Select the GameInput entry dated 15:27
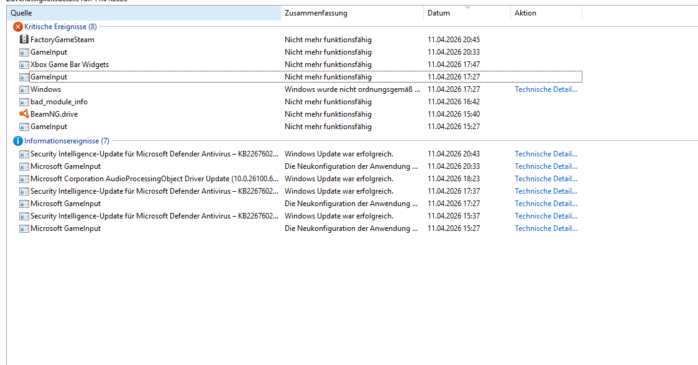 point(49,127)
